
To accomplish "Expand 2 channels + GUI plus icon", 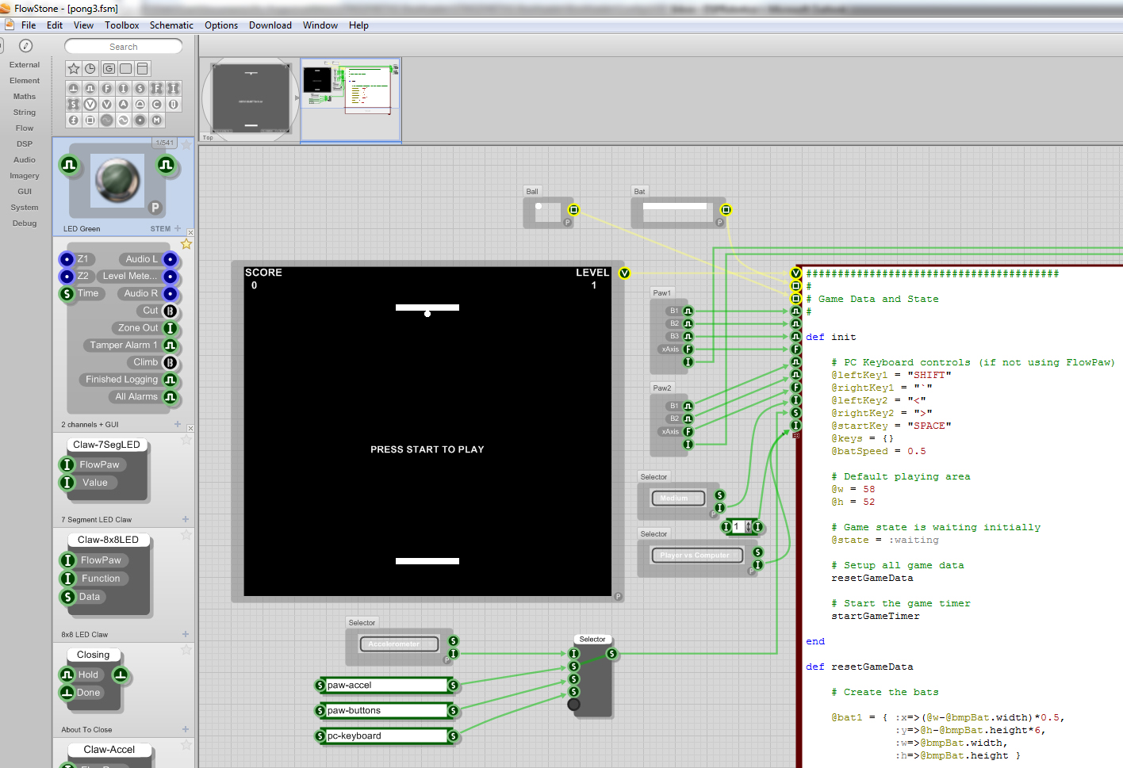I will pyautogui.click(x=178, y=424).
